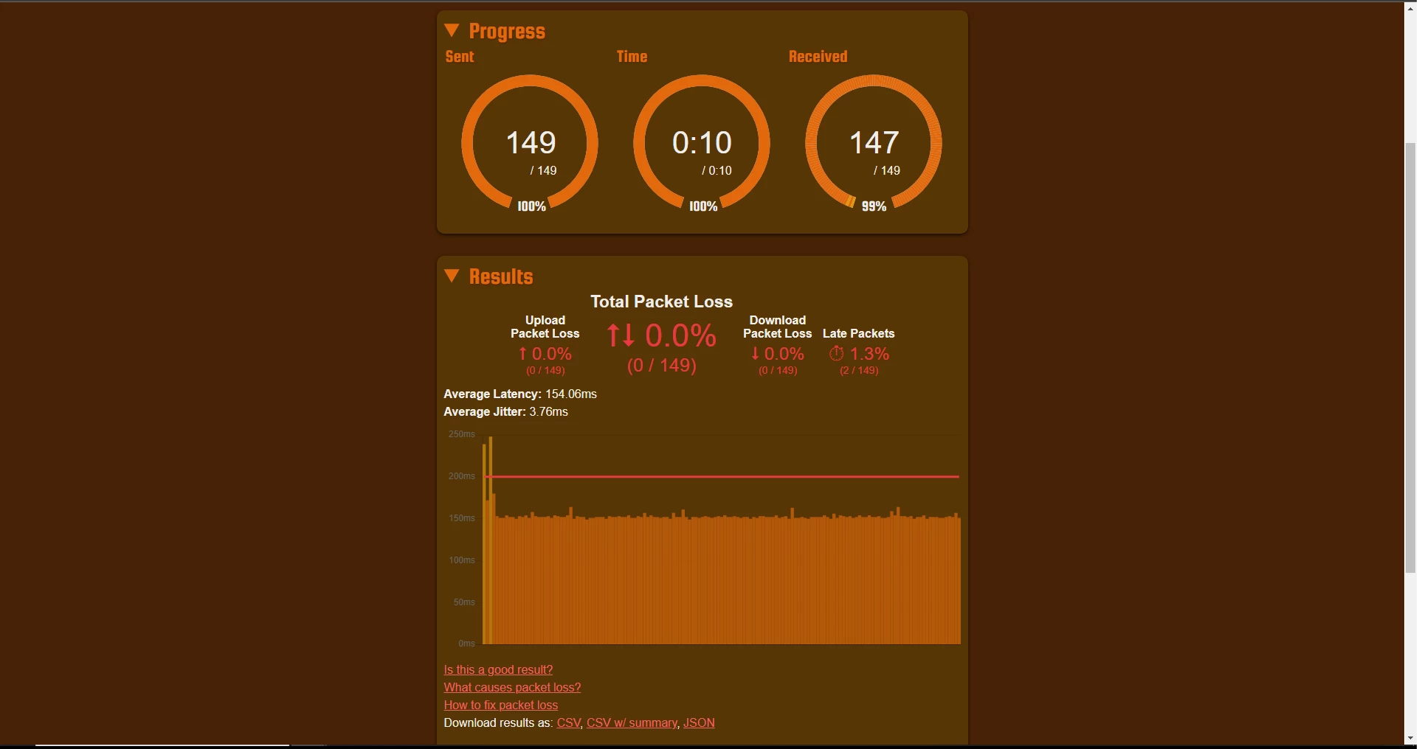Click the 1.3% late packets value
The image size is (1419, 749).
pyautogui.click(x=870, y=355)
